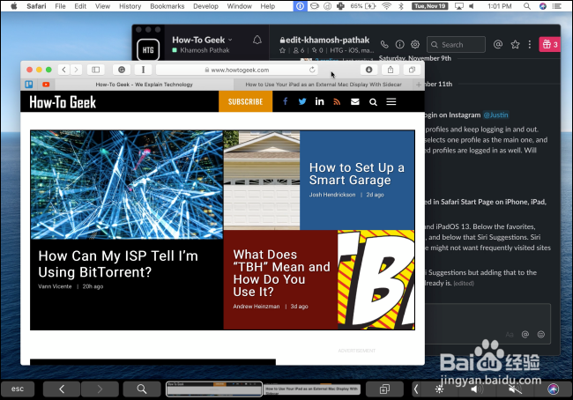Click the email envelope icon on site header
This screenshot has width=573, height=400.
pyautogui.click(x=355, y=101)
